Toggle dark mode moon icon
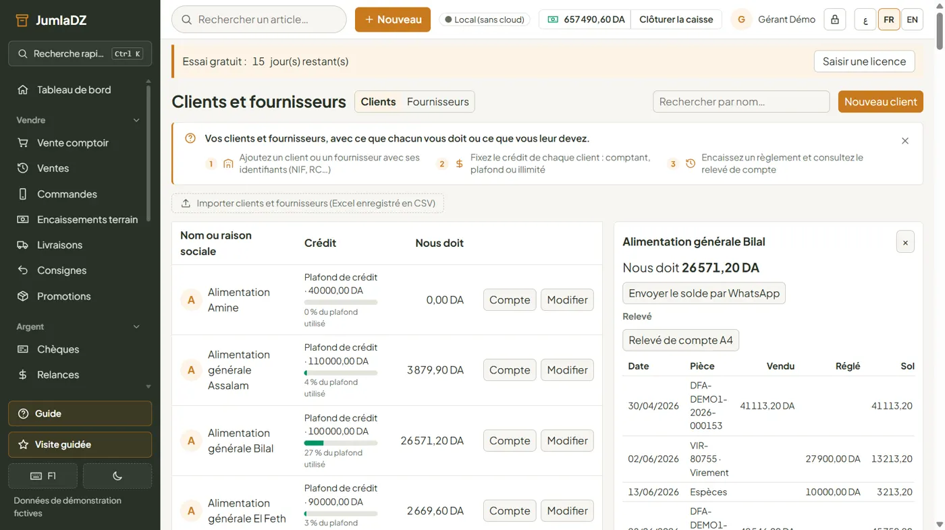Viewport: 945px width, 530px height. pos(117,476)
